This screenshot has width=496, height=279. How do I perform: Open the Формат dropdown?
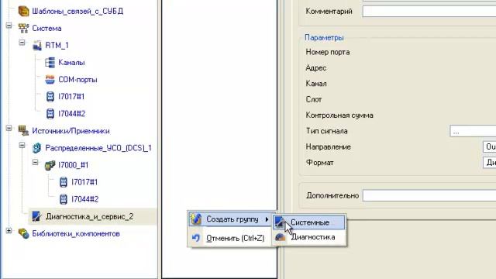pos(489,163)
